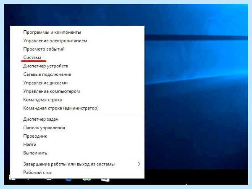Open Управление компьютером entry
The width and height of the screenshot is (252, 189).
point(77,91)
